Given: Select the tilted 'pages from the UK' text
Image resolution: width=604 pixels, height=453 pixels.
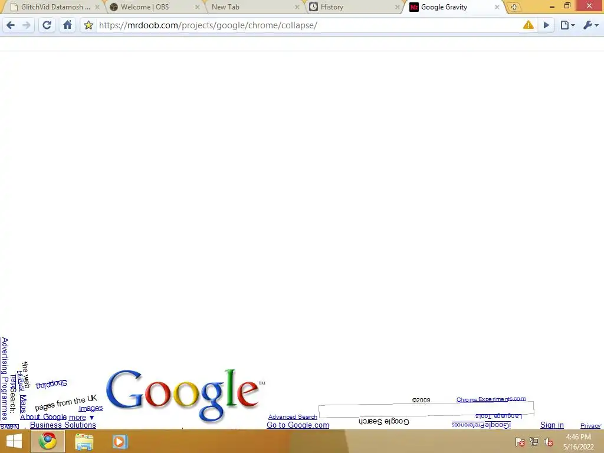Looking at the screenshot, I should click(x=66, y=403).
